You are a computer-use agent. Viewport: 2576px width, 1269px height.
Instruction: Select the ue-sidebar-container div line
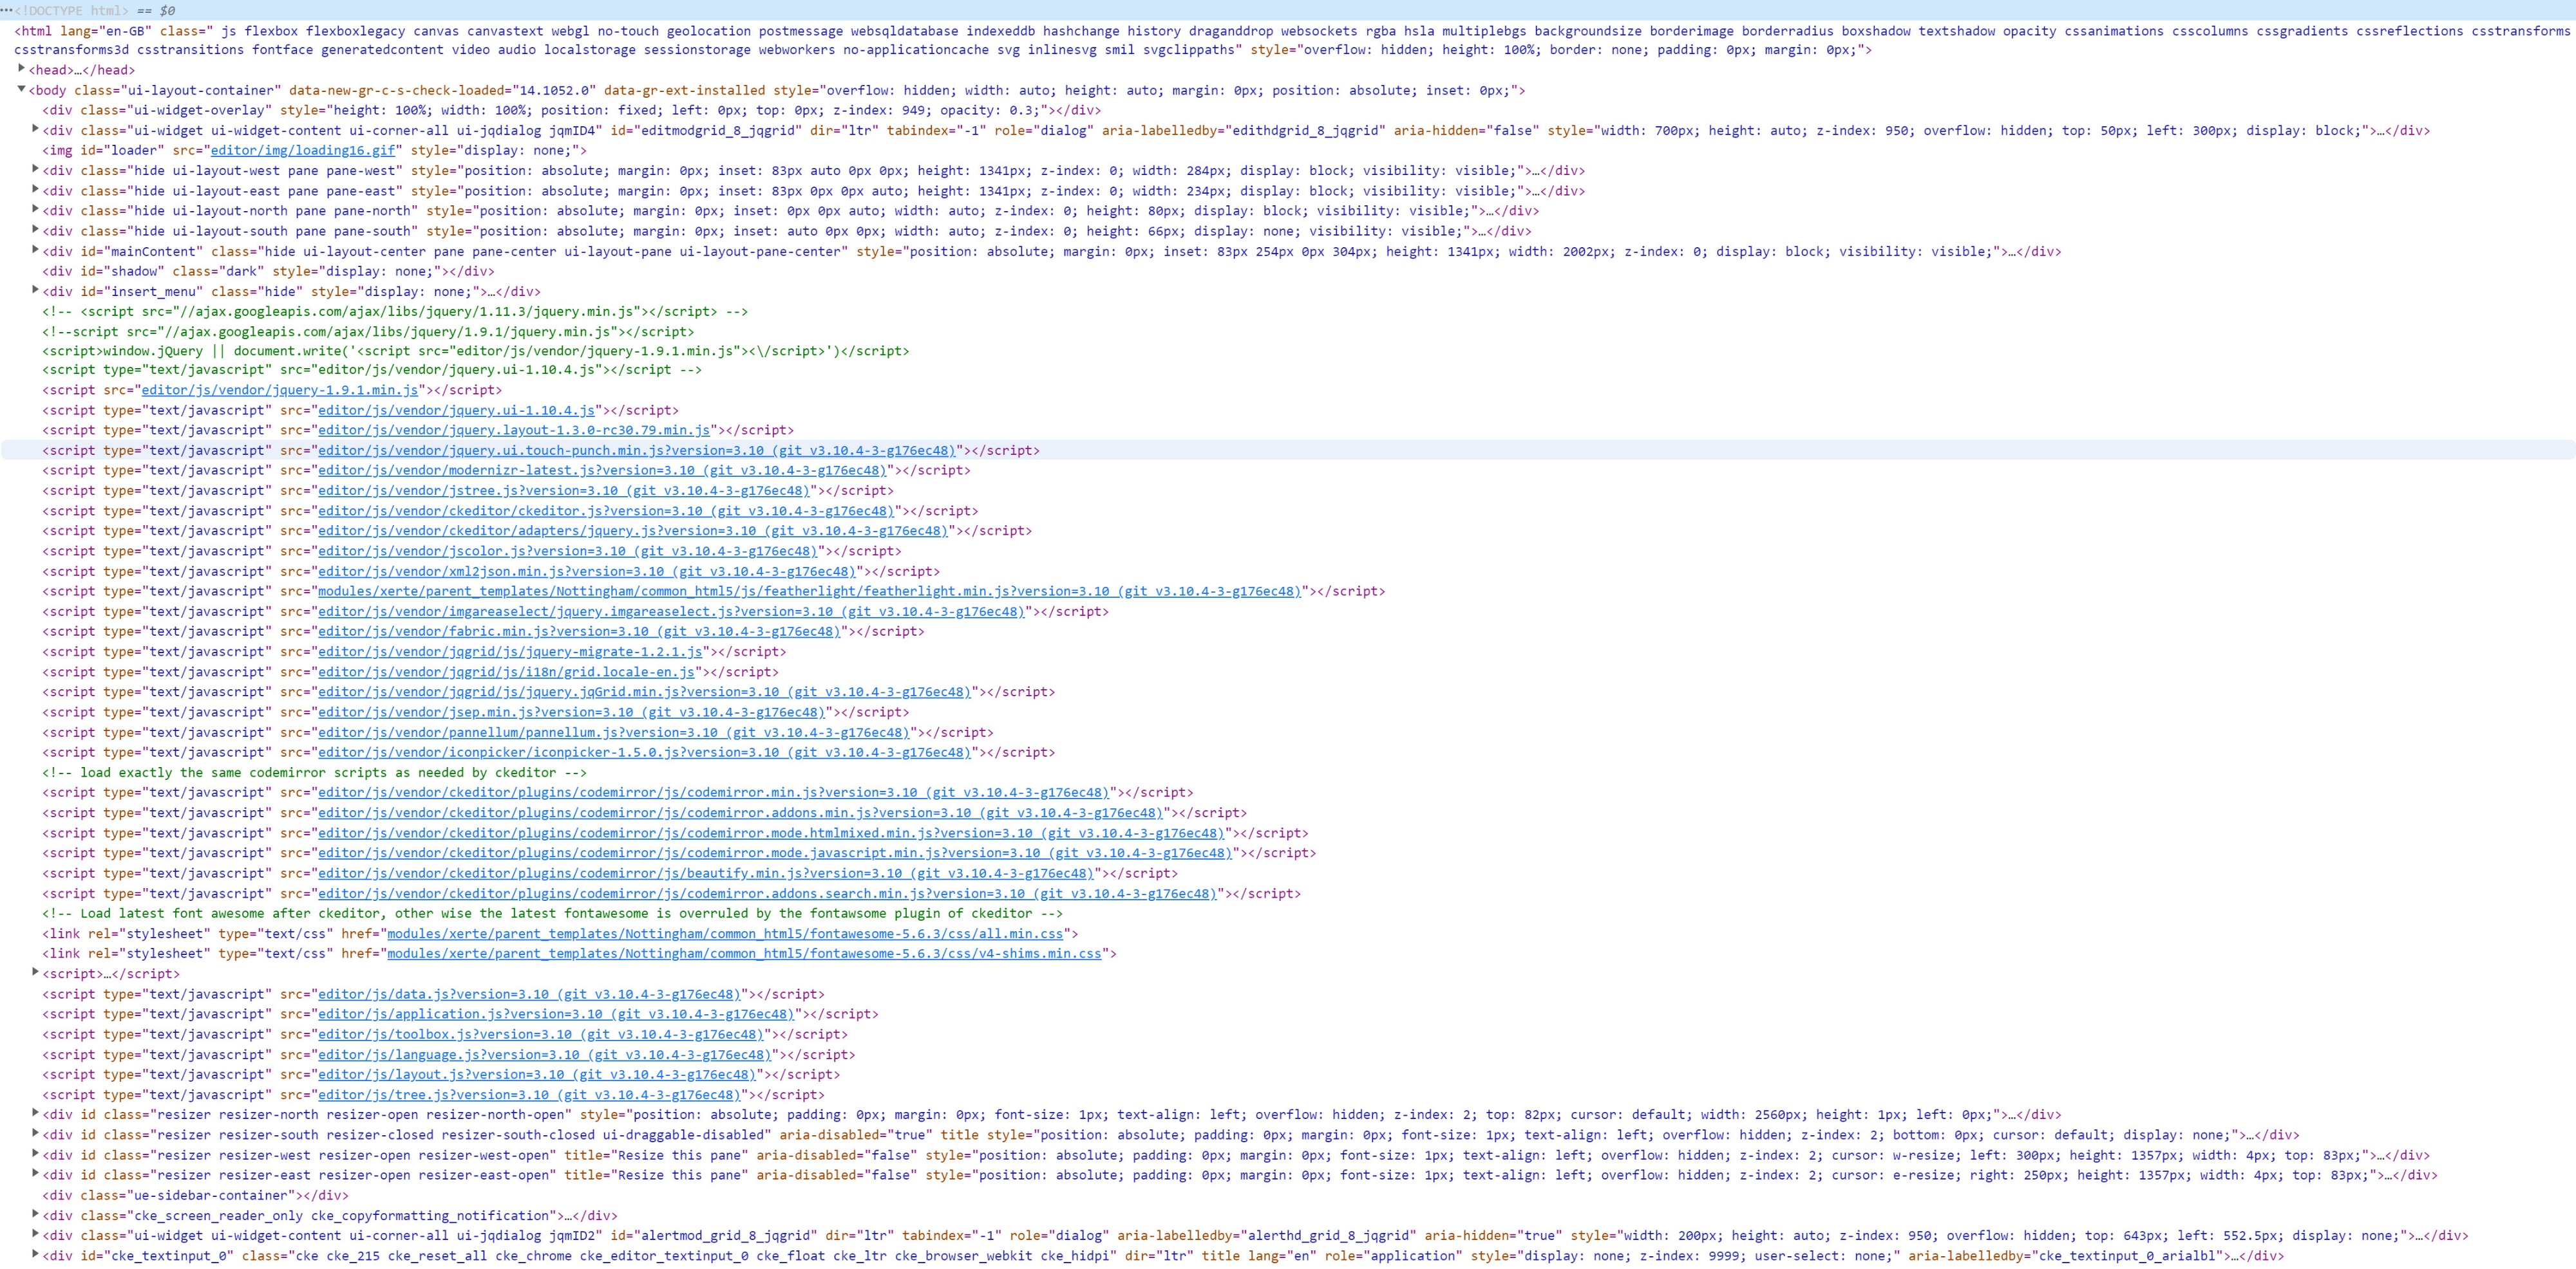click(x=195, y=1194)
